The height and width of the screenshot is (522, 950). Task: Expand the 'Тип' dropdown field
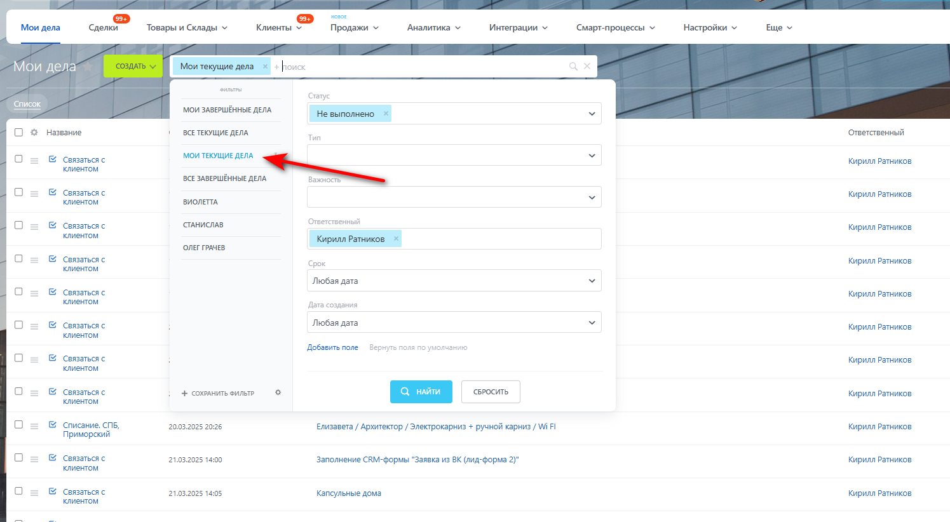click(454, 155)
